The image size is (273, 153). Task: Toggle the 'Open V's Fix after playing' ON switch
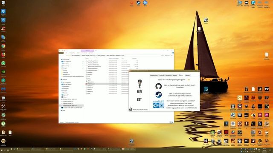click(x=189, y=79)
